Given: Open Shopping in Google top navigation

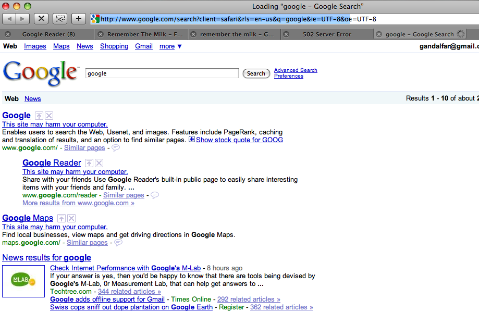Looking at the screenshot, I should pyautogui.click(x=114, y=46).
